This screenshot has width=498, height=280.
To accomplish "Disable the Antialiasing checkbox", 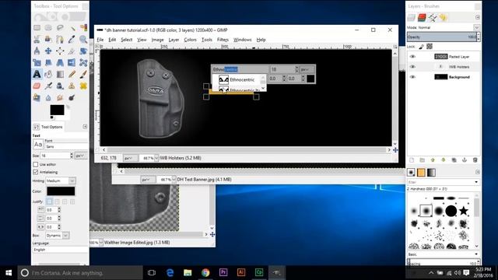I will click(36, 172).
